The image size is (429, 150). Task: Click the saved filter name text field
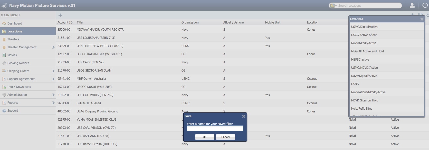tap(215, 128)
